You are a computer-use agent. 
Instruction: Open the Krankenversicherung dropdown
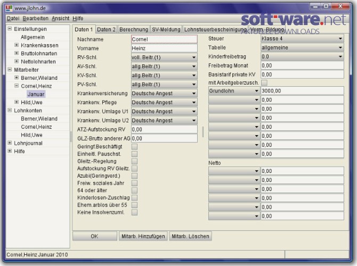(x=164, y=94)
